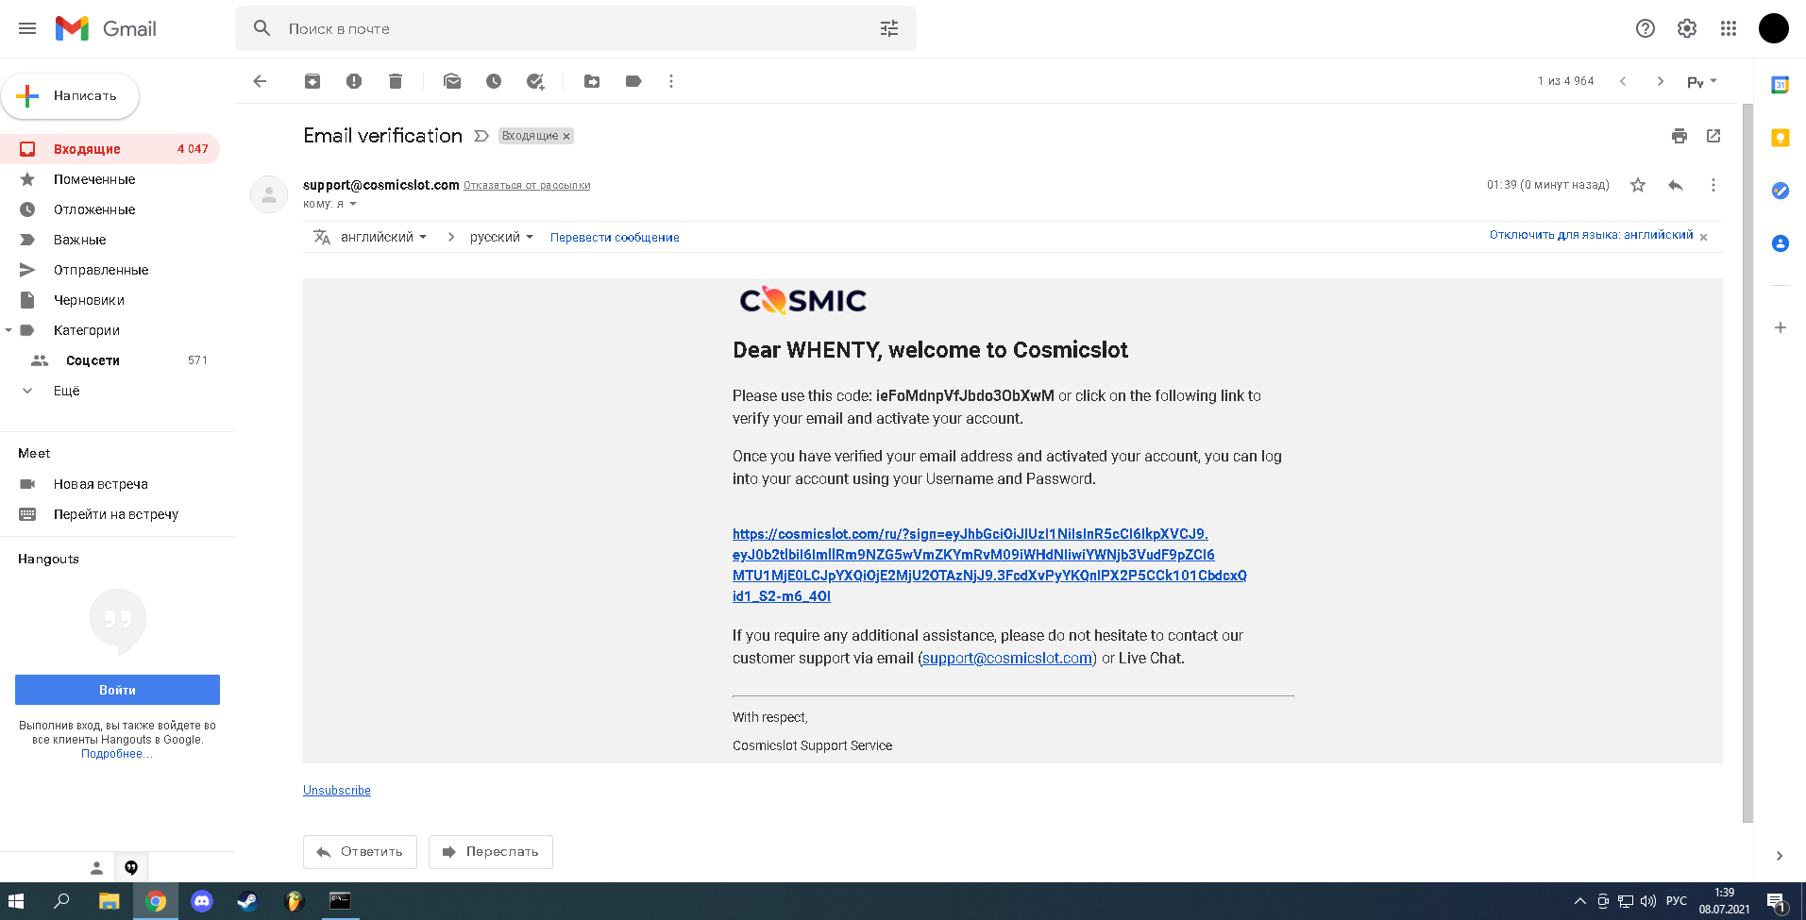The image size is (1806, 920).
Task: Open the Отправленные folder
Action: (101, 270)
